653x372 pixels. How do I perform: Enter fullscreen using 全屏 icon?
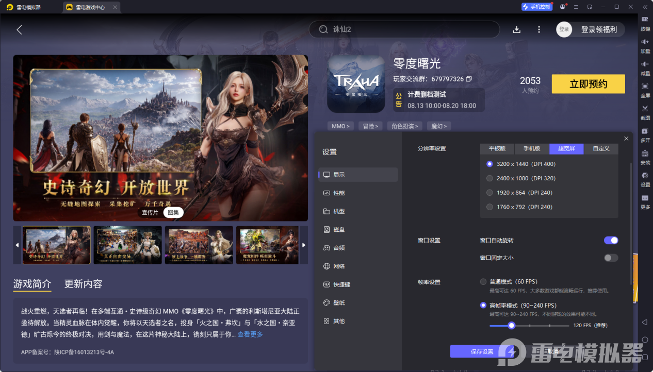[x=645, y=89]
